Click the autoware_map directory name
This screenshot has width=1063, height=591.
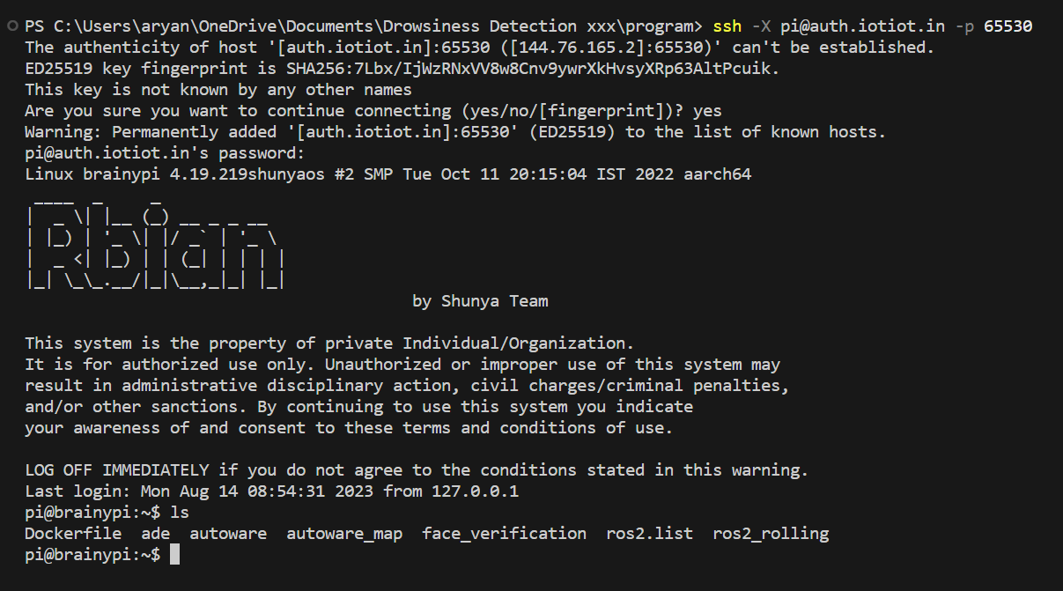tap(344, 533)
